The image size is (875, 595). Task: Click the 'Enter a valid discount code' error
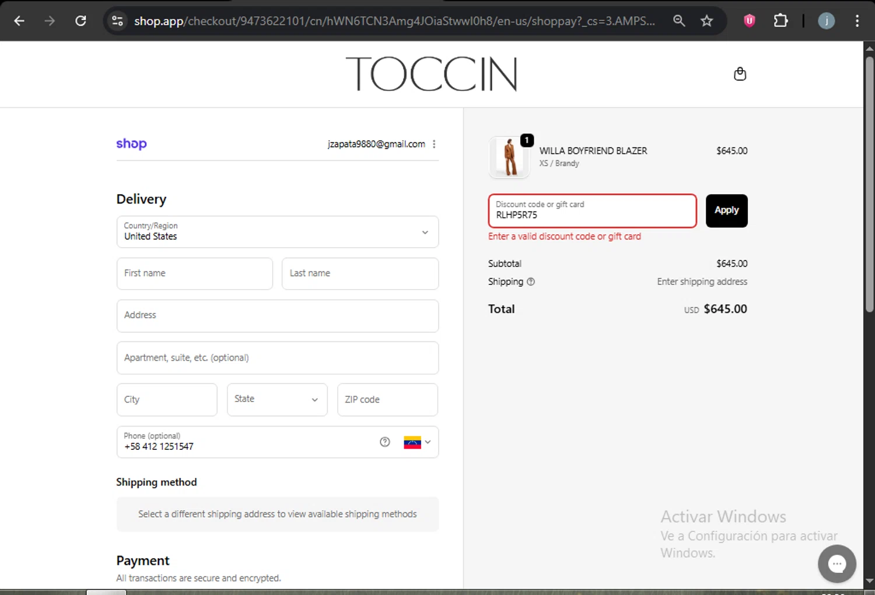point(564,236)
